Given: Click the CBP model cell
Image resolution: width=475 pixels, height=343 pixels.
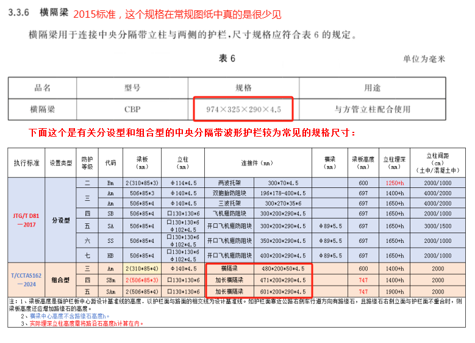Looking at the screenshot, I should coord(132,109).
